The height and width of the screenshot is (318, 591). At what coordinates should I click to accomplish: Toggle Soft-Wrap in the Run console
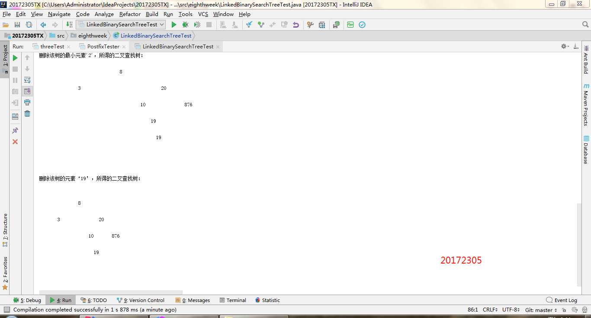[27, 80]
